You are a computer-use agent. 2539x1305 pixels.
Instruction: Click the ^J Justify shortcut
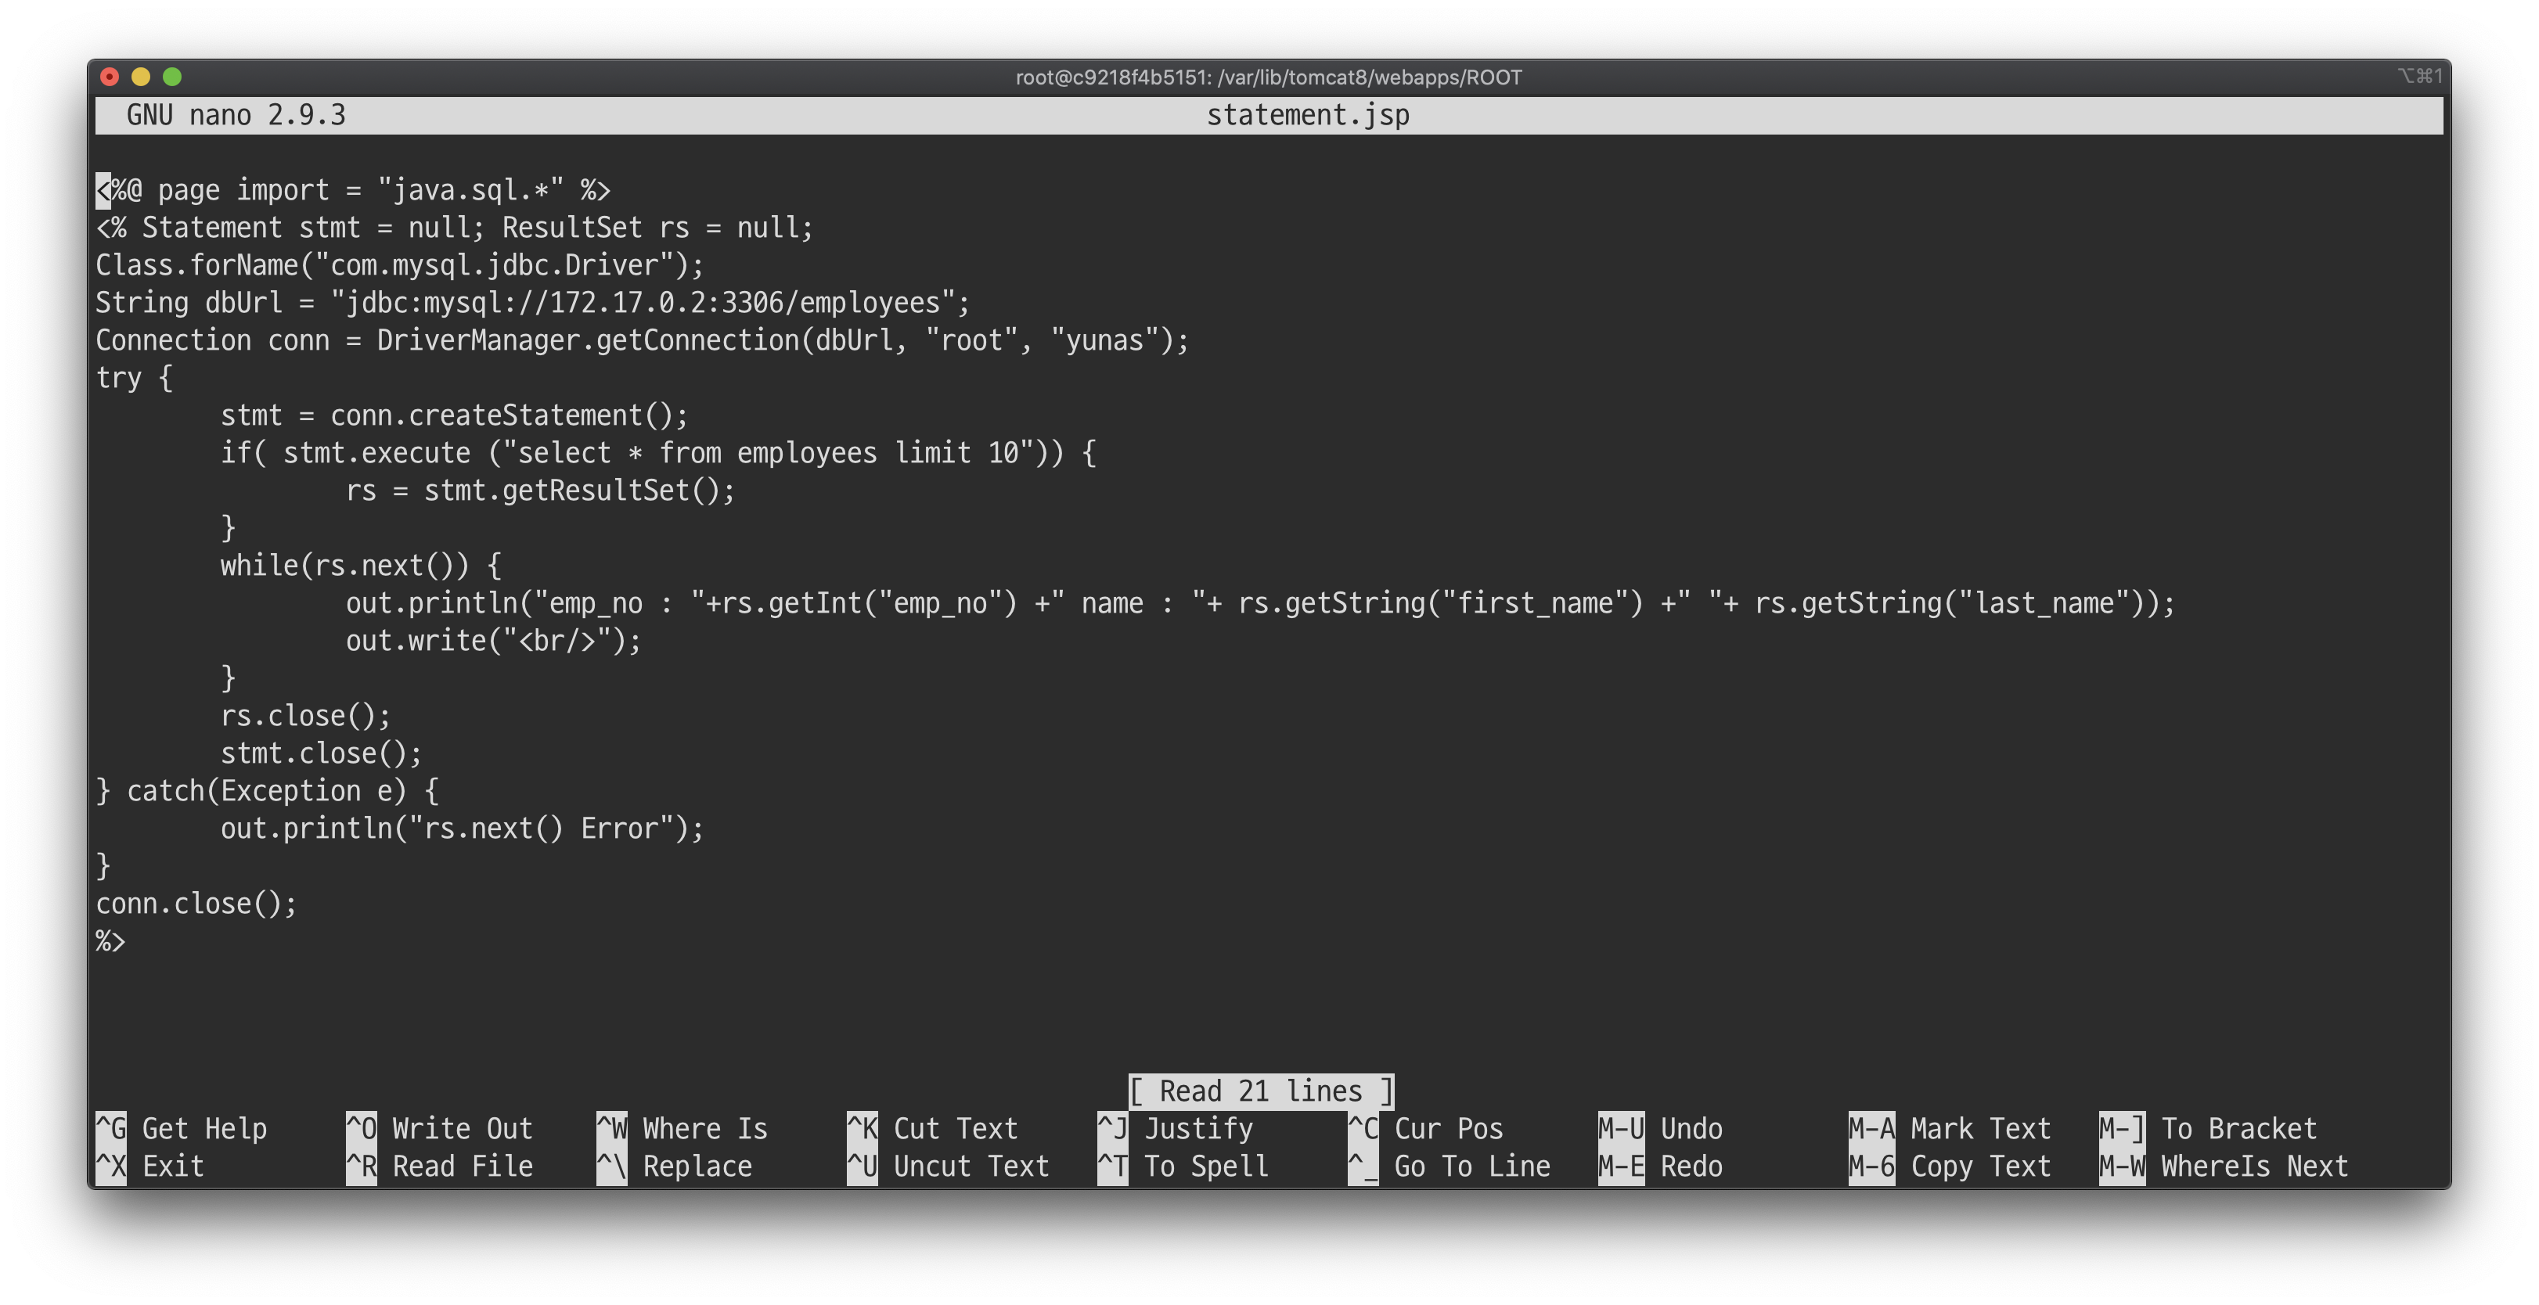pos(1175,1127)
